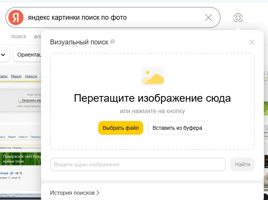Clear the search query with the X icon
The image size is (268, 200).
[x=208, y=17]
